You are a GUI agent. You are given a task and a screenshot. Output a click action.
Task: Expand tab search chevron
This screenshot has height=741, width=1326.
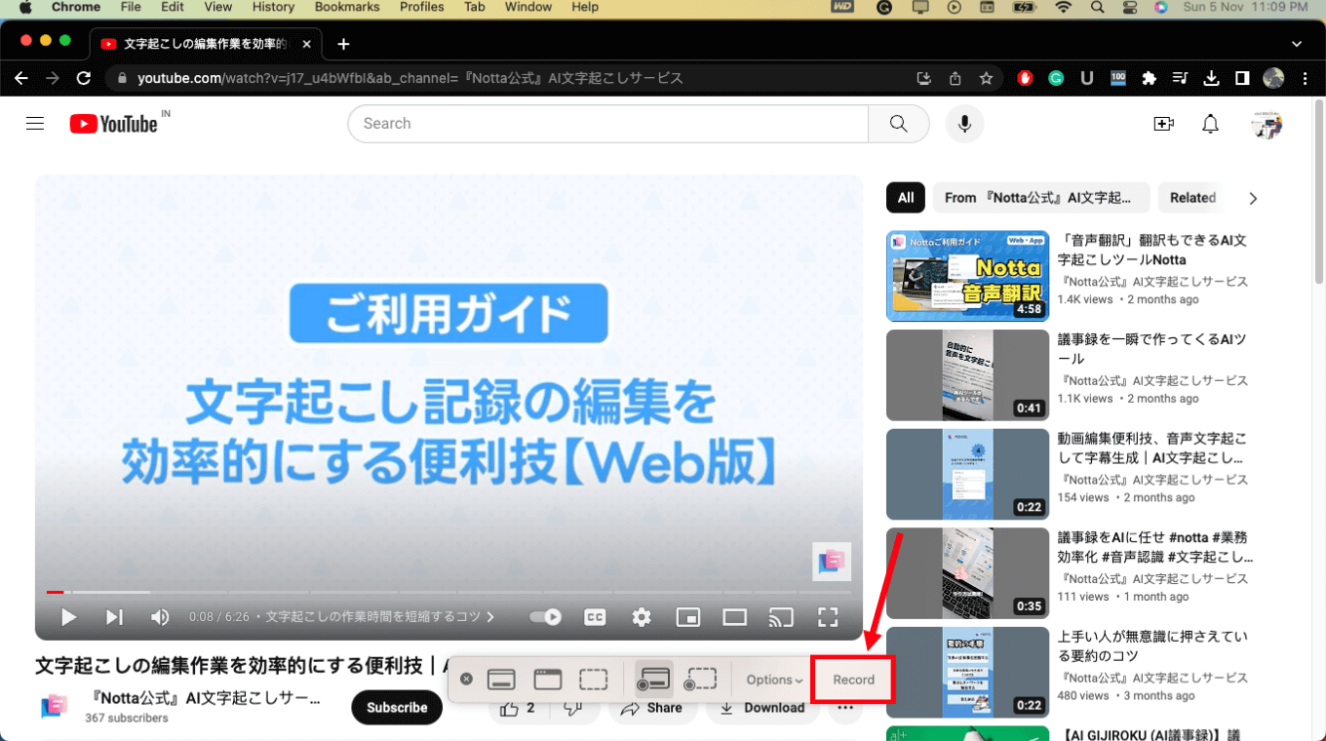[1297, 44]
